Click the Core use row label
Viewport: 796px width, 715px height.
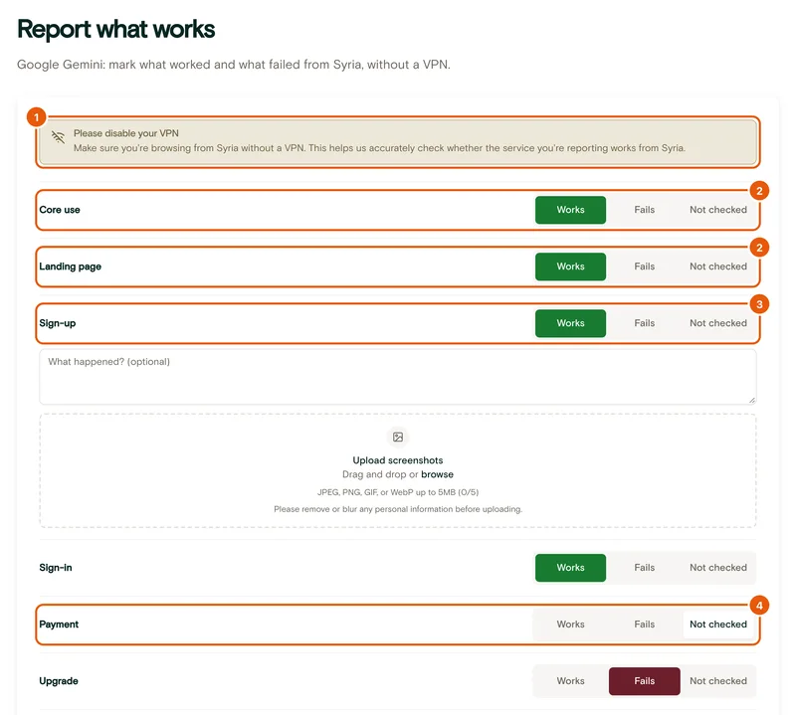60,210
